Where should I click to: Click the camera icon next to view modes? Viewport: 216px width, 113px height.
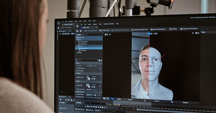pyautogui.click(x=156, y=33)
